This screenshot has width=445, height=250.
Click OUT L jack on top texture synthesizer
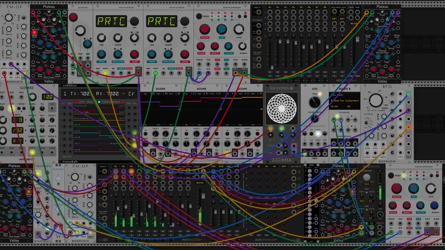pyautogui.click(x=235, y=73)
